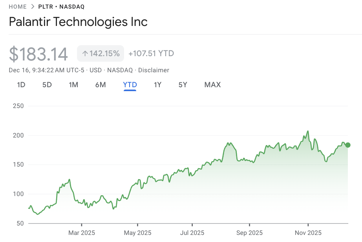This screenshot has height=242, width=362.
Task: Choose the 6M time range
Action: 101,85
